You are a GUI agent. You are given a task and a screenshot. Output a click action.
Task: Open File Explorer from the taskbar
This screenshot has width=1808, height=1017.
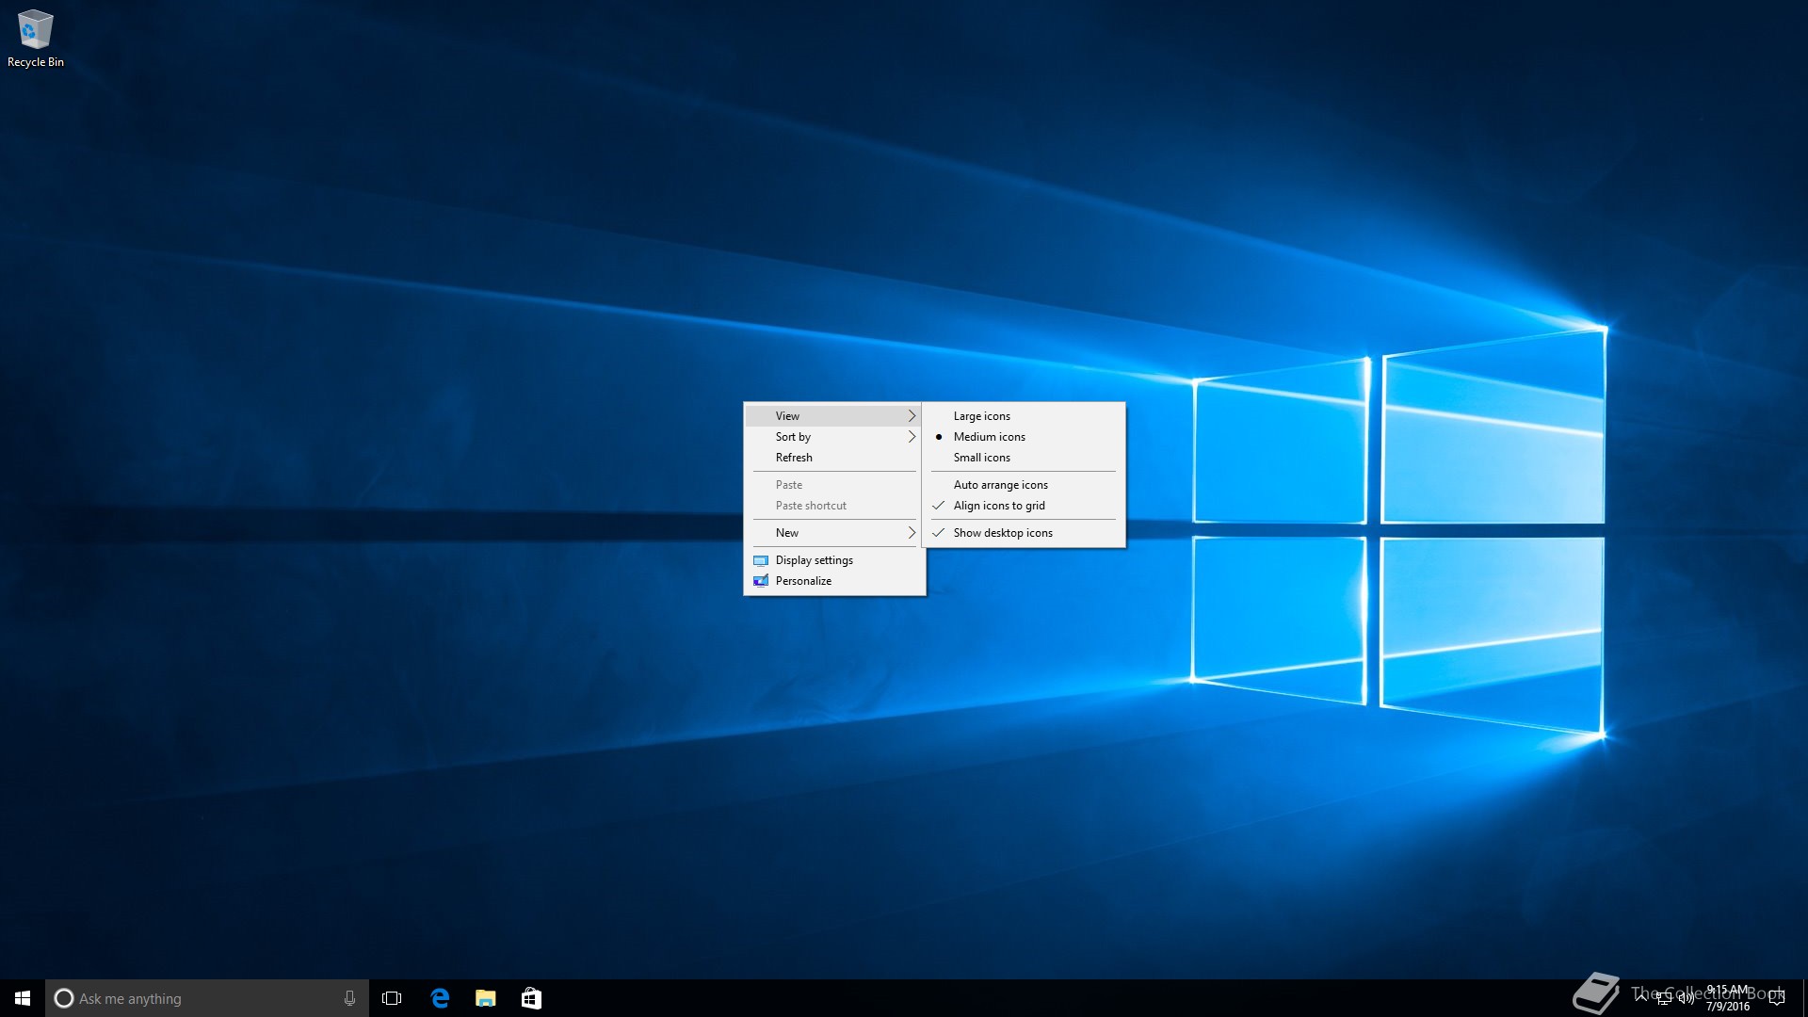click(x=486, y=998)
